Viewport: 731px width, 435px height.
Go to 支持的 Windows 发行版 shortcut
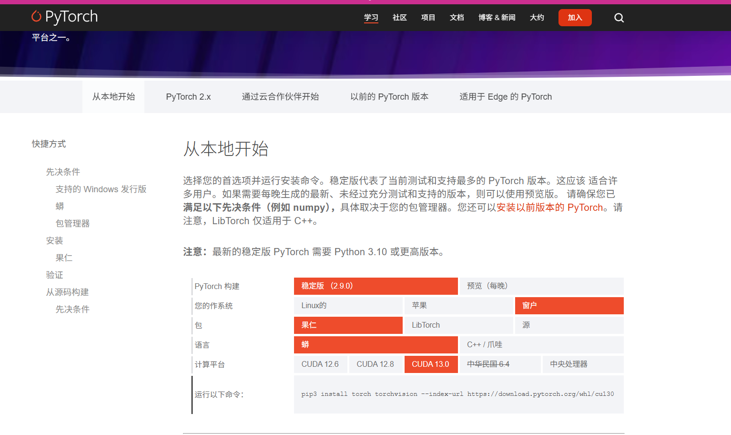(101, 189)
